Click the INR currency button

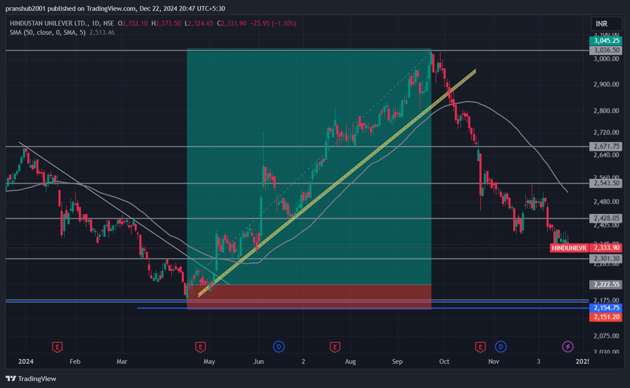point(606,24)
